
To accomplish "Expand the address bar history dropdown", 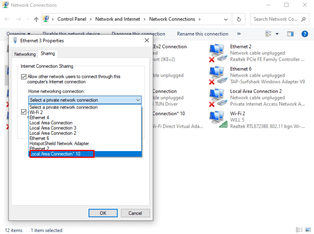I will tap(226, 19).
